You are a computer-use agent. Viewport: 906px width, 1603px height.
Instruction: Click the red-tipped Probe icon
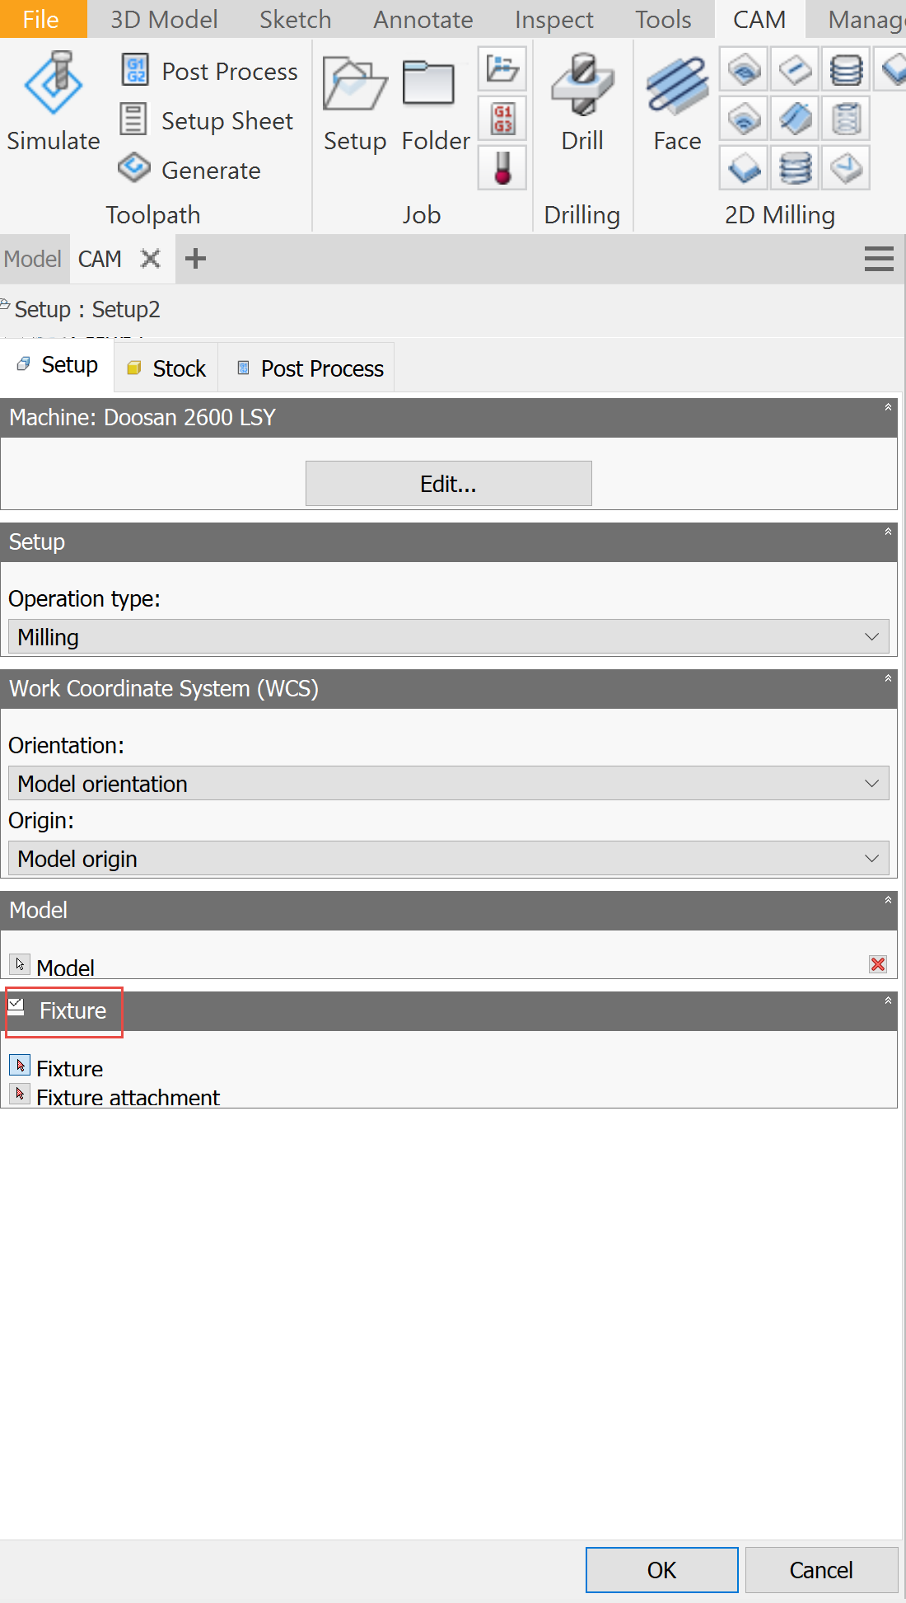tap(502, 168)
